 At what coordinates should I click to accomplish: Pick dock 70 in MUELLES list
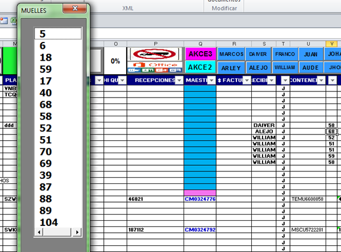pos(58,152)
